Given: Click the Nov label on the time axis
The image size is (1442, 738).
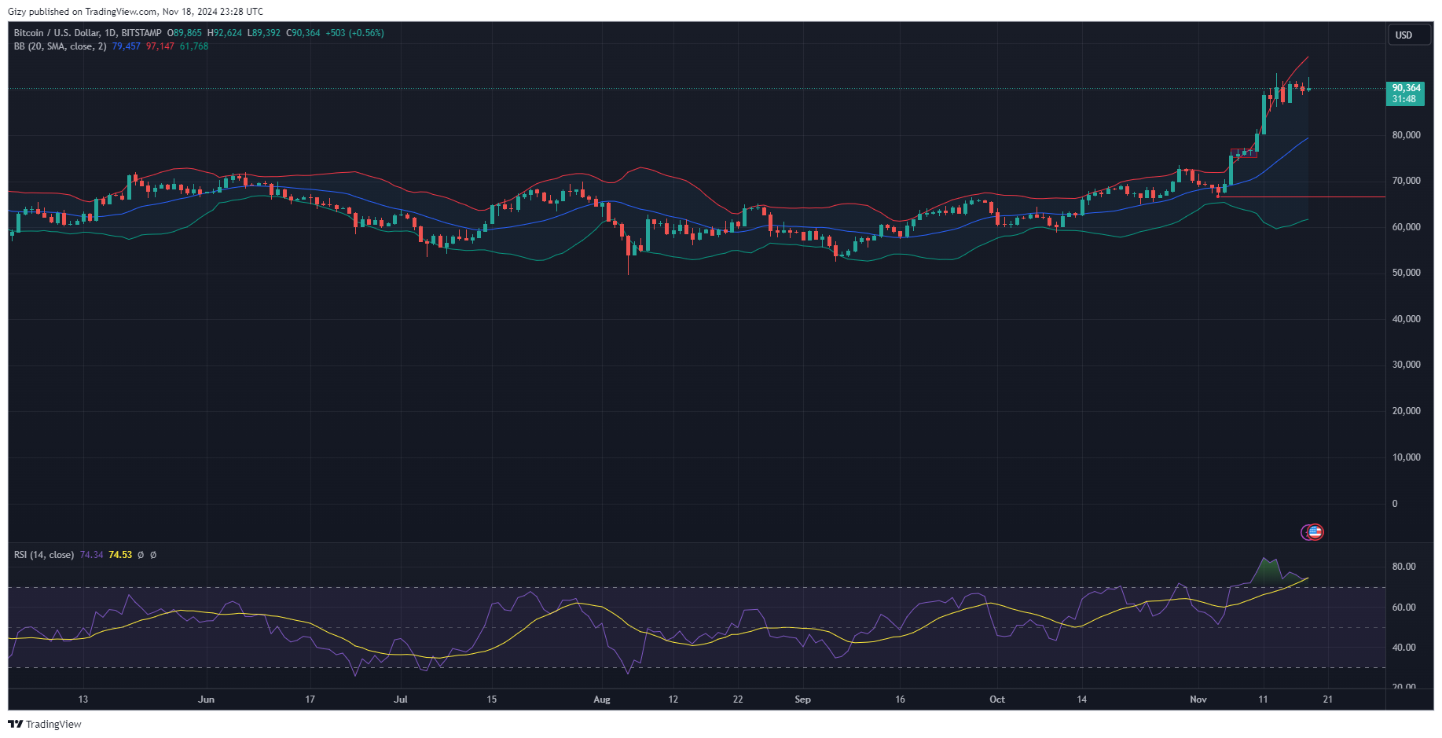Looking at the screenshot, I should click(x=1198, y=699).
